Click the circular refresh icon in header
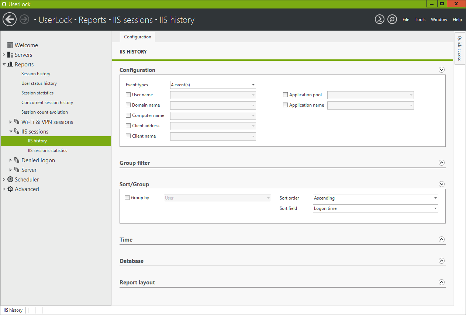466x315 pixels. pyautogui.click(x=392, y=19)
